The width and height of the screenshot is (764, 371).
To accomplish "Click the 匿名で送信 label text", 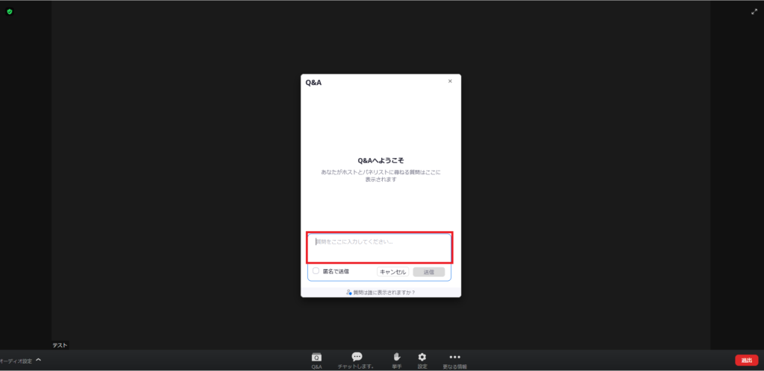I will point(336,271).
